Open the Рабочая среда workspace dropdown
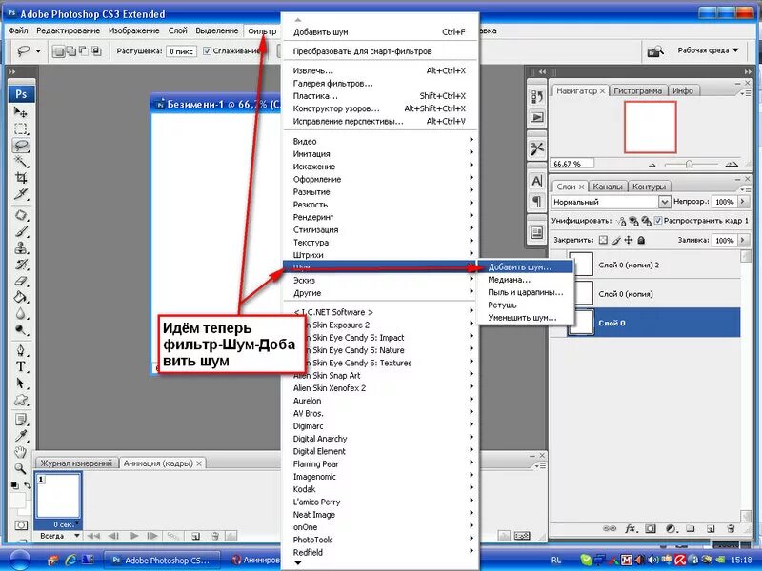The height and width of the screenshot is (571, 762). click(x=708, y=50)
